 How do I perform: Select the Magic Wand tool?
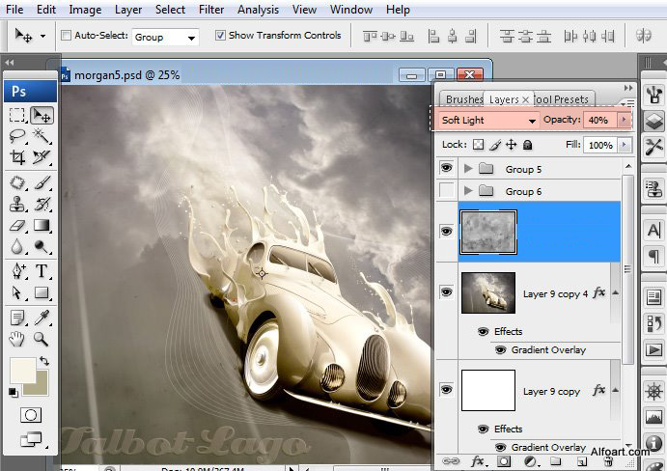tap(42, 136)
